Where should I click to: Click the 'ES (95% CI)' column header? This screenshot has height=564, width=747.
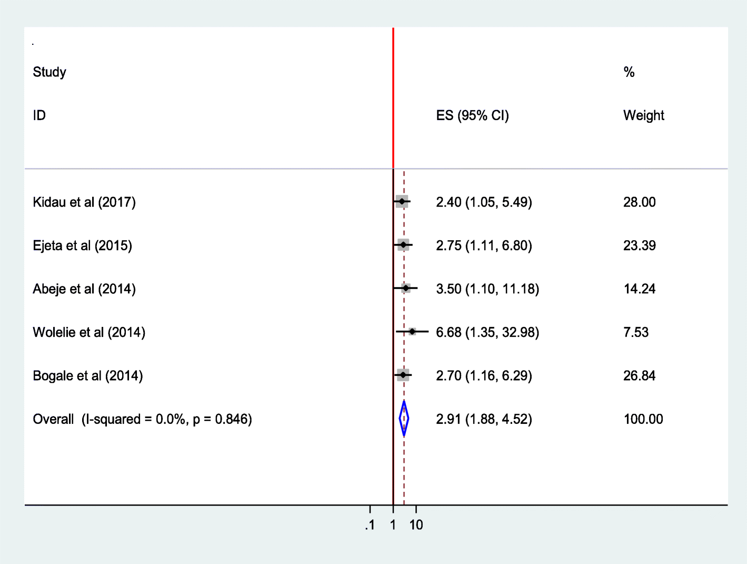[472, 116]
